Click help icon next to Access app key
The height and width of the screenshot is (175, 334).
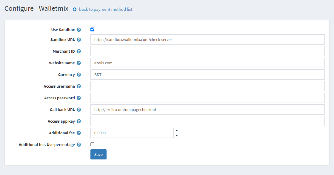point(79,121)
